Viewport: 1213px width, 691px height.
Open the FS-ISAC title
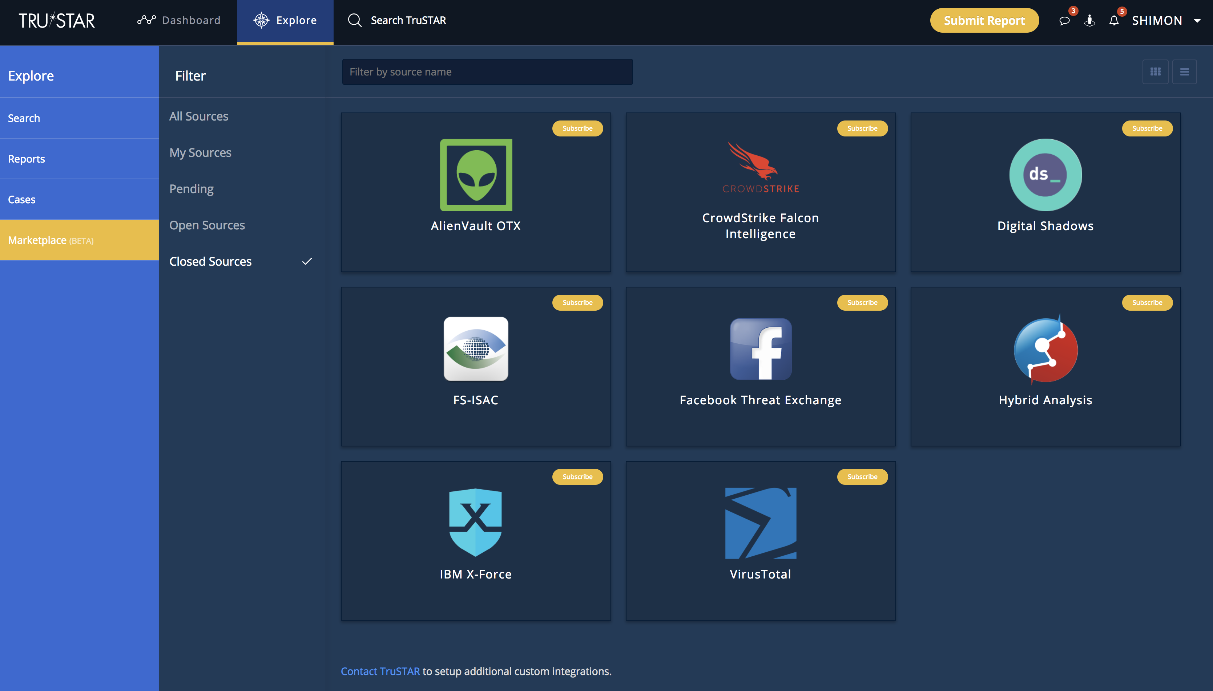point(476,400)
